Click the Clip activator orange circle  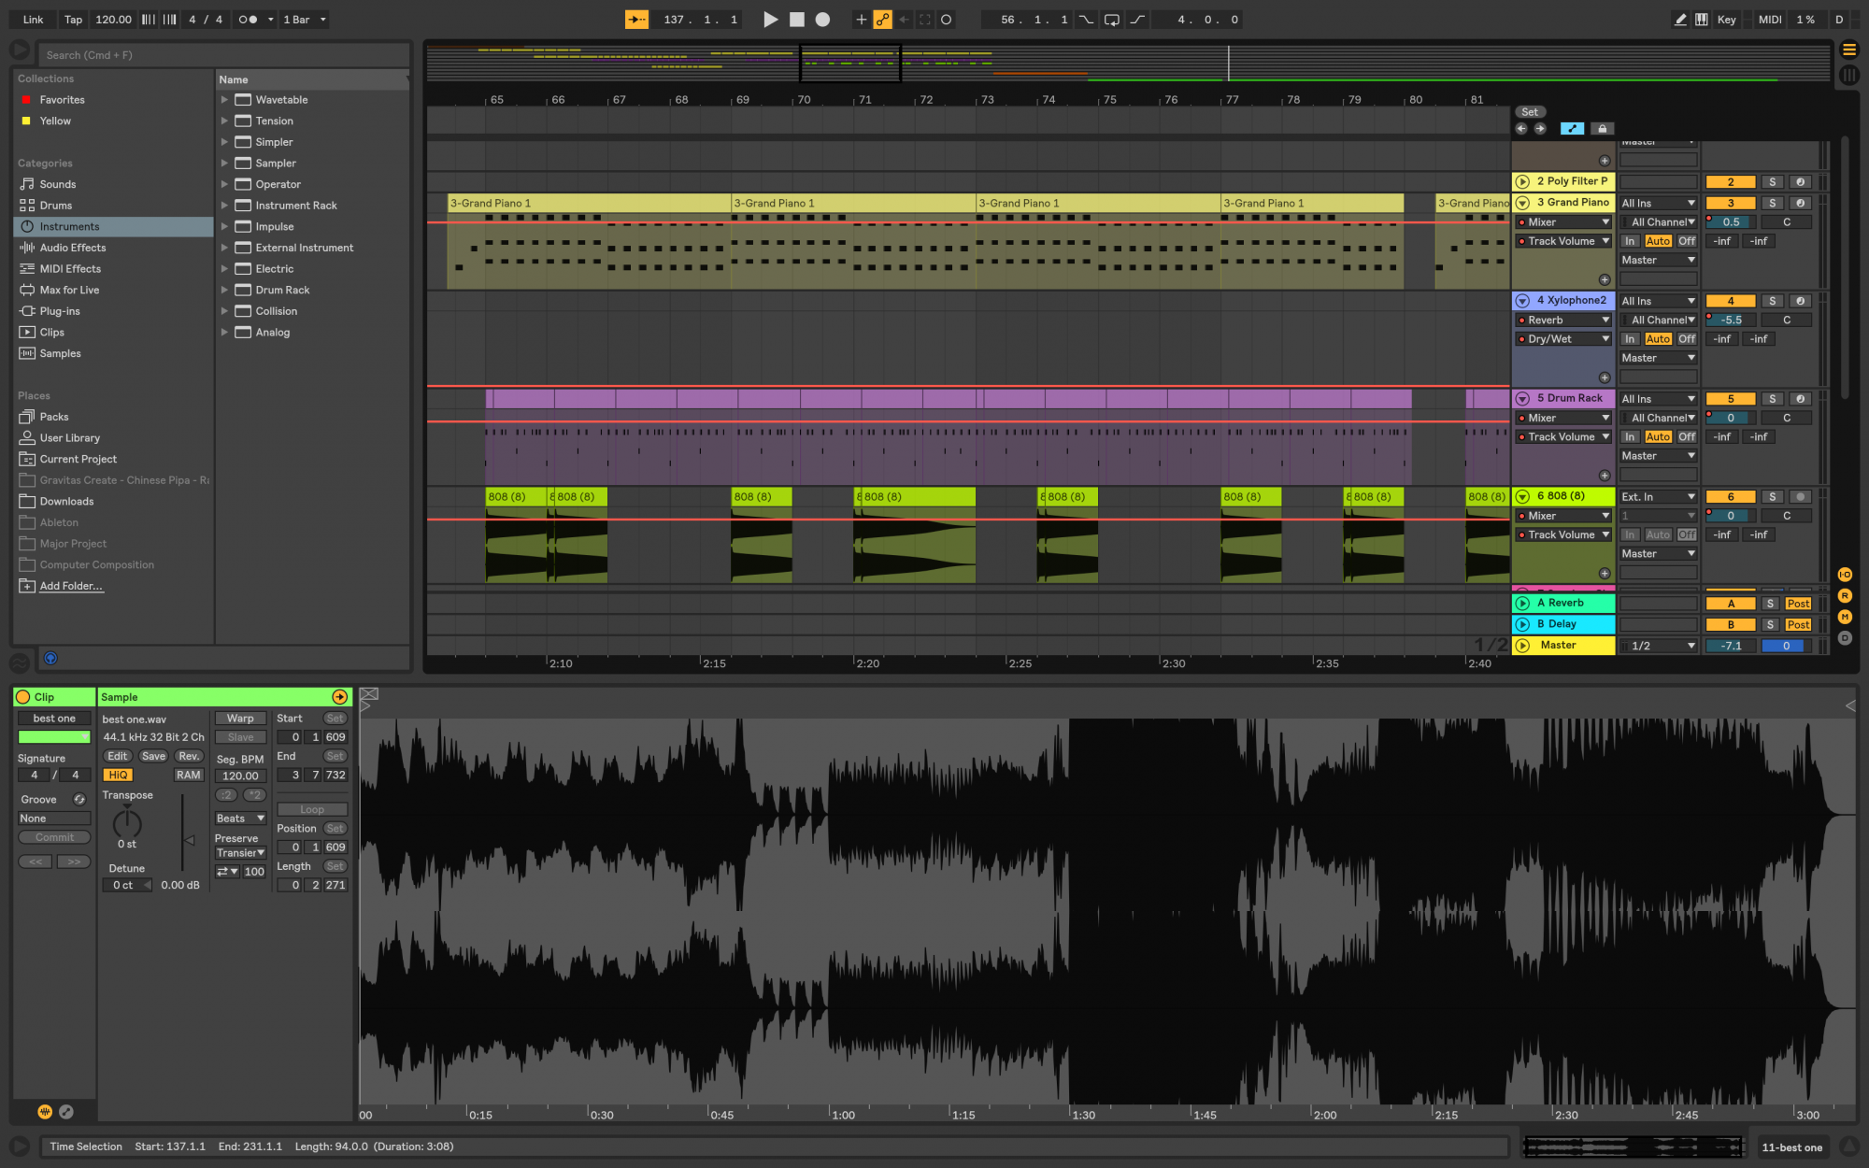tap(23, 697)
